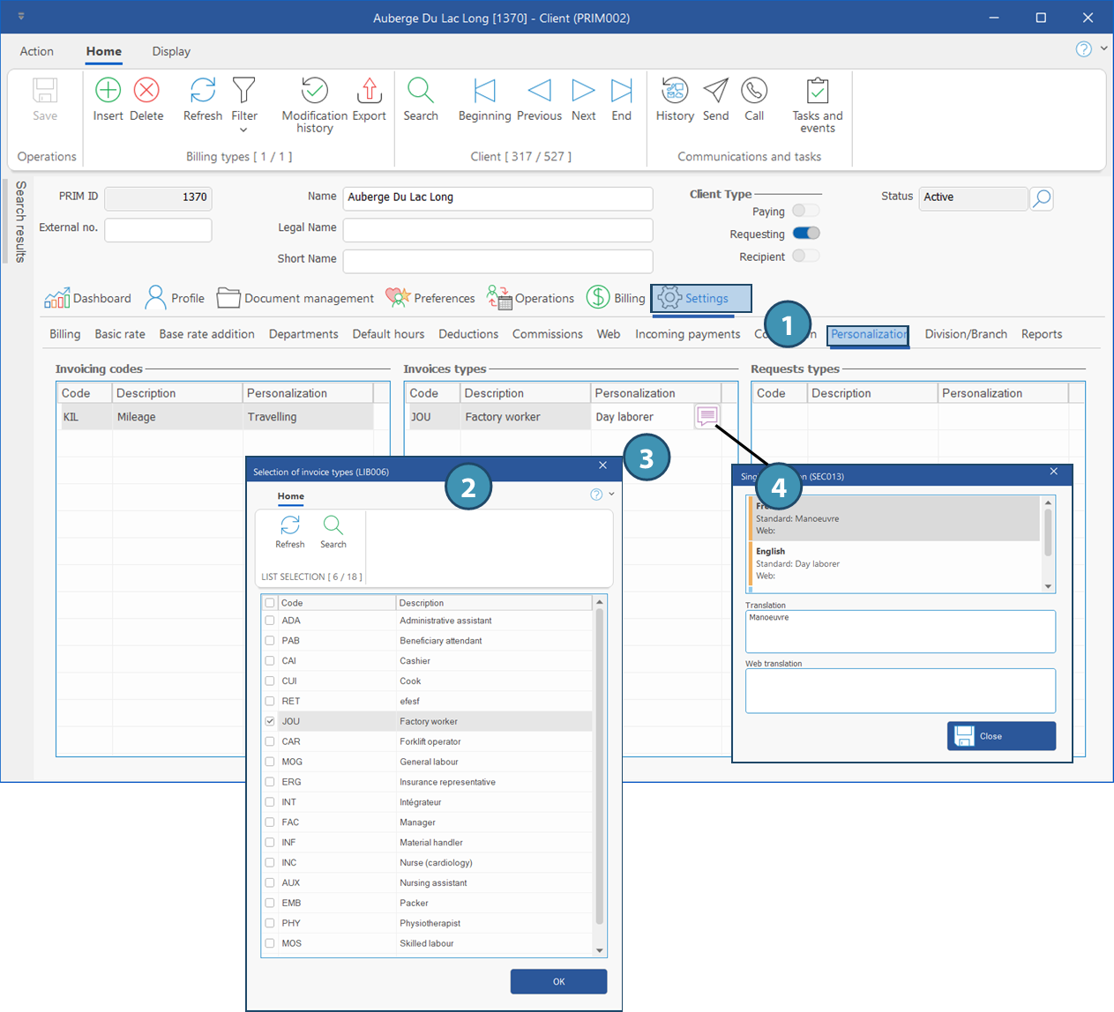Click the Export icon
Image resolution: width=1114 pixels, height=1012 pixels.
(369, 91)
